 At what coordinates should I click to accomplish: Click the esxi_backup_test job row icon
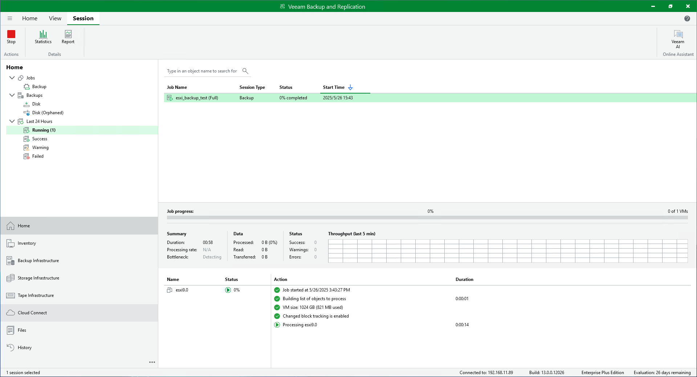170,98
